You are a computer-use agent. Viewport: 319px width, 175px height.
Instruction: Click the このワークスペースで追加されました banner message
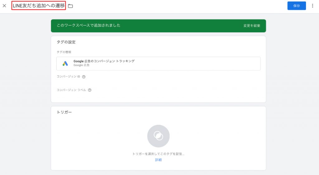[x=88, y=25]
